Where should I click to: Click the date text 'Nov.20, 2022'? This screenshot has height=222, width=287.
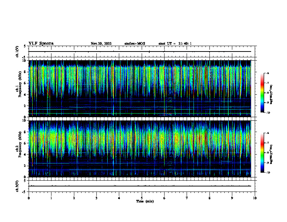(x=101, y=44)
